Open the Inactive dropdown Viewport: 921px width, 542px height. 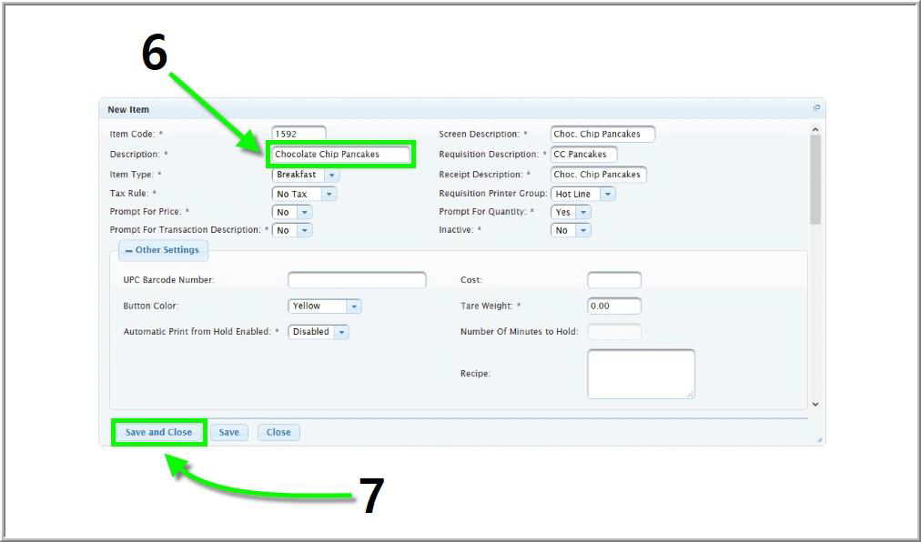pyautogui.click(x=582, y=230)
